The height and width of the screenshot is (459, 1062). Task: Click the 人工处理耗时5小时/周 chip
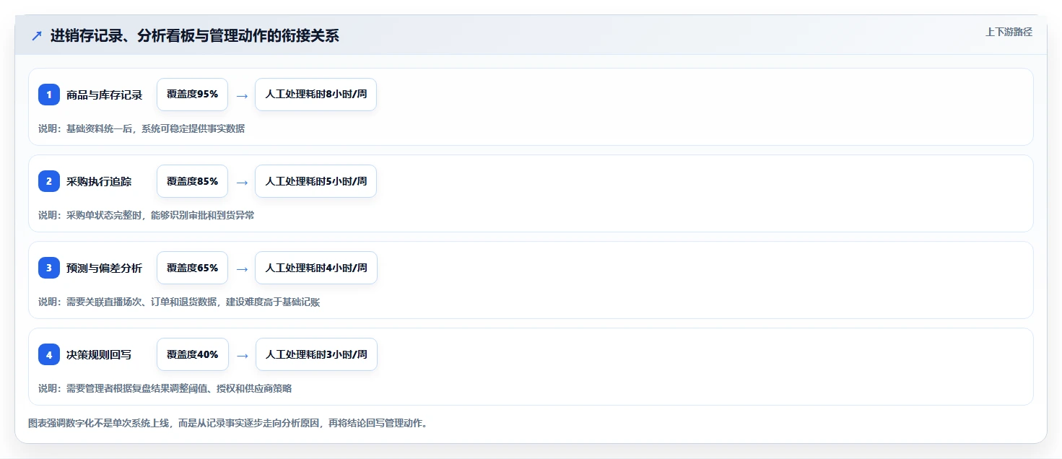point(315,181)
